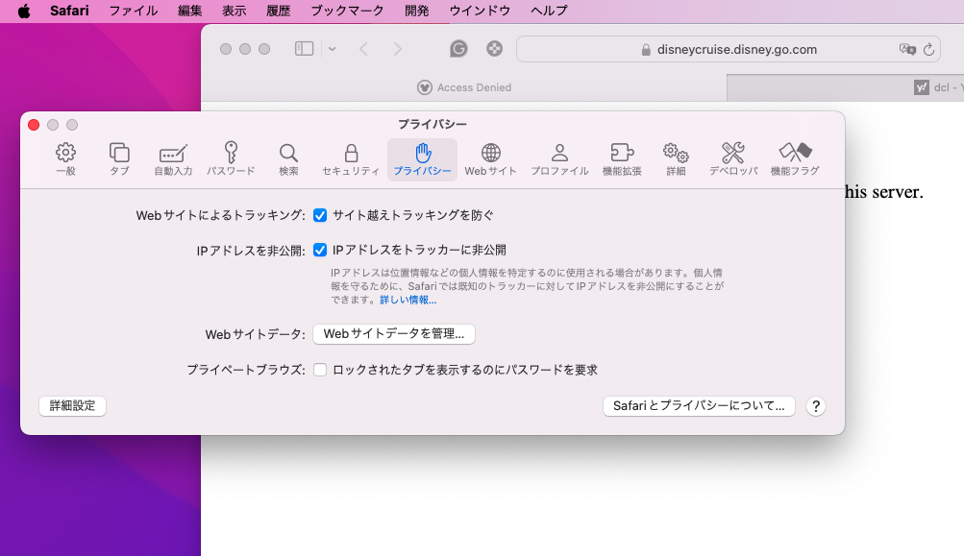The image size is (964, 556).
Task: Switch to the Webサイト globe pane
Action: [490, 159]
